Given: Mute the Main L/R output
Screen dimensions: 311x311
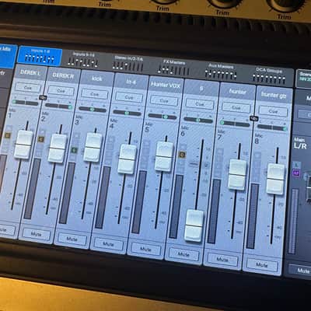Looking at the screenshot, I should 302,271.
